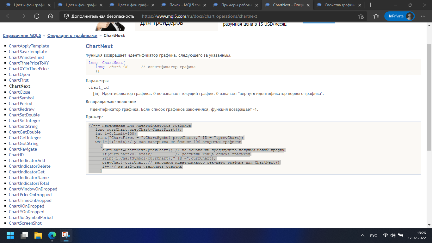Open ChartScreenShot in sidebar
This screenshot has height=243, width=432.
(25, 223)
